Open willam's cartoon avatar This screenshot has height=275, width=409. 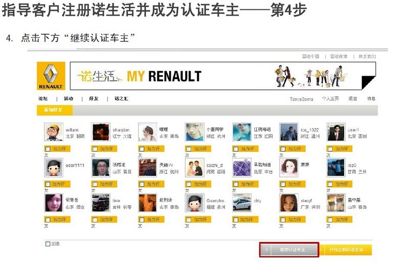[54, 132]
